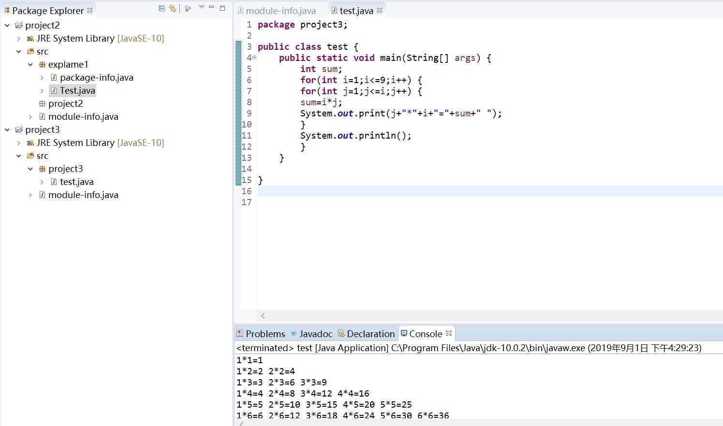
Task: Expand package-info.java tree item
Action: click(x=42, y=77)
